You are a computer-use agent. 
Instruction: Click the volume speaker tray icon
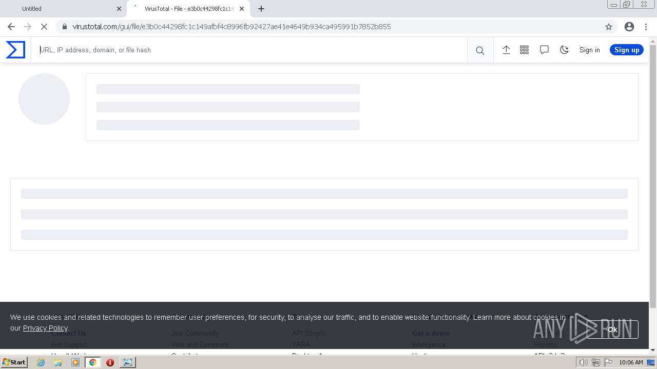tap(584, 362)
